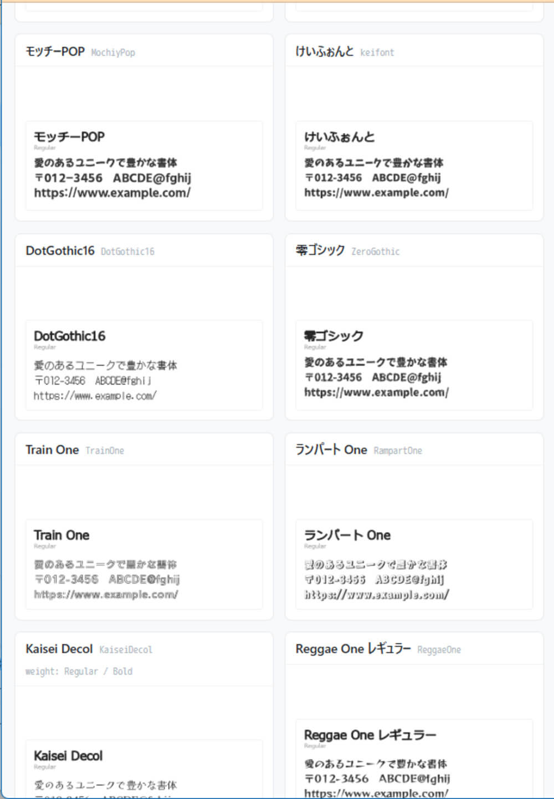
Task: Select the けいふぉんと font sample preview
Action: (414, 166)
